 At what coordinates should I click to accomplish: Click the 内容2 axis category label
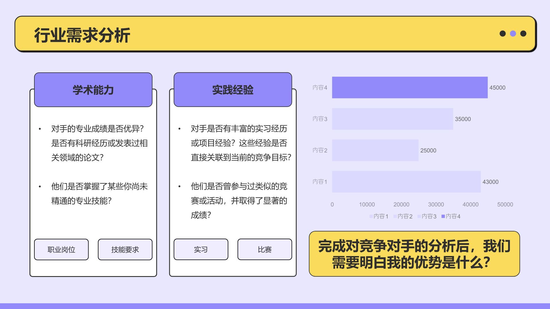point(320,150)
